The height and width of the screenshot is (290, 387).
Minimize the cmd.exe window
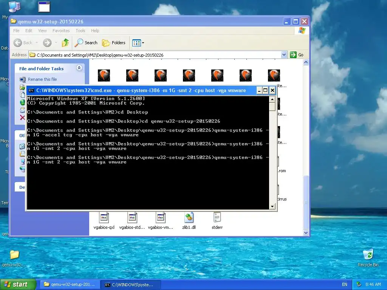click(259, 91)
